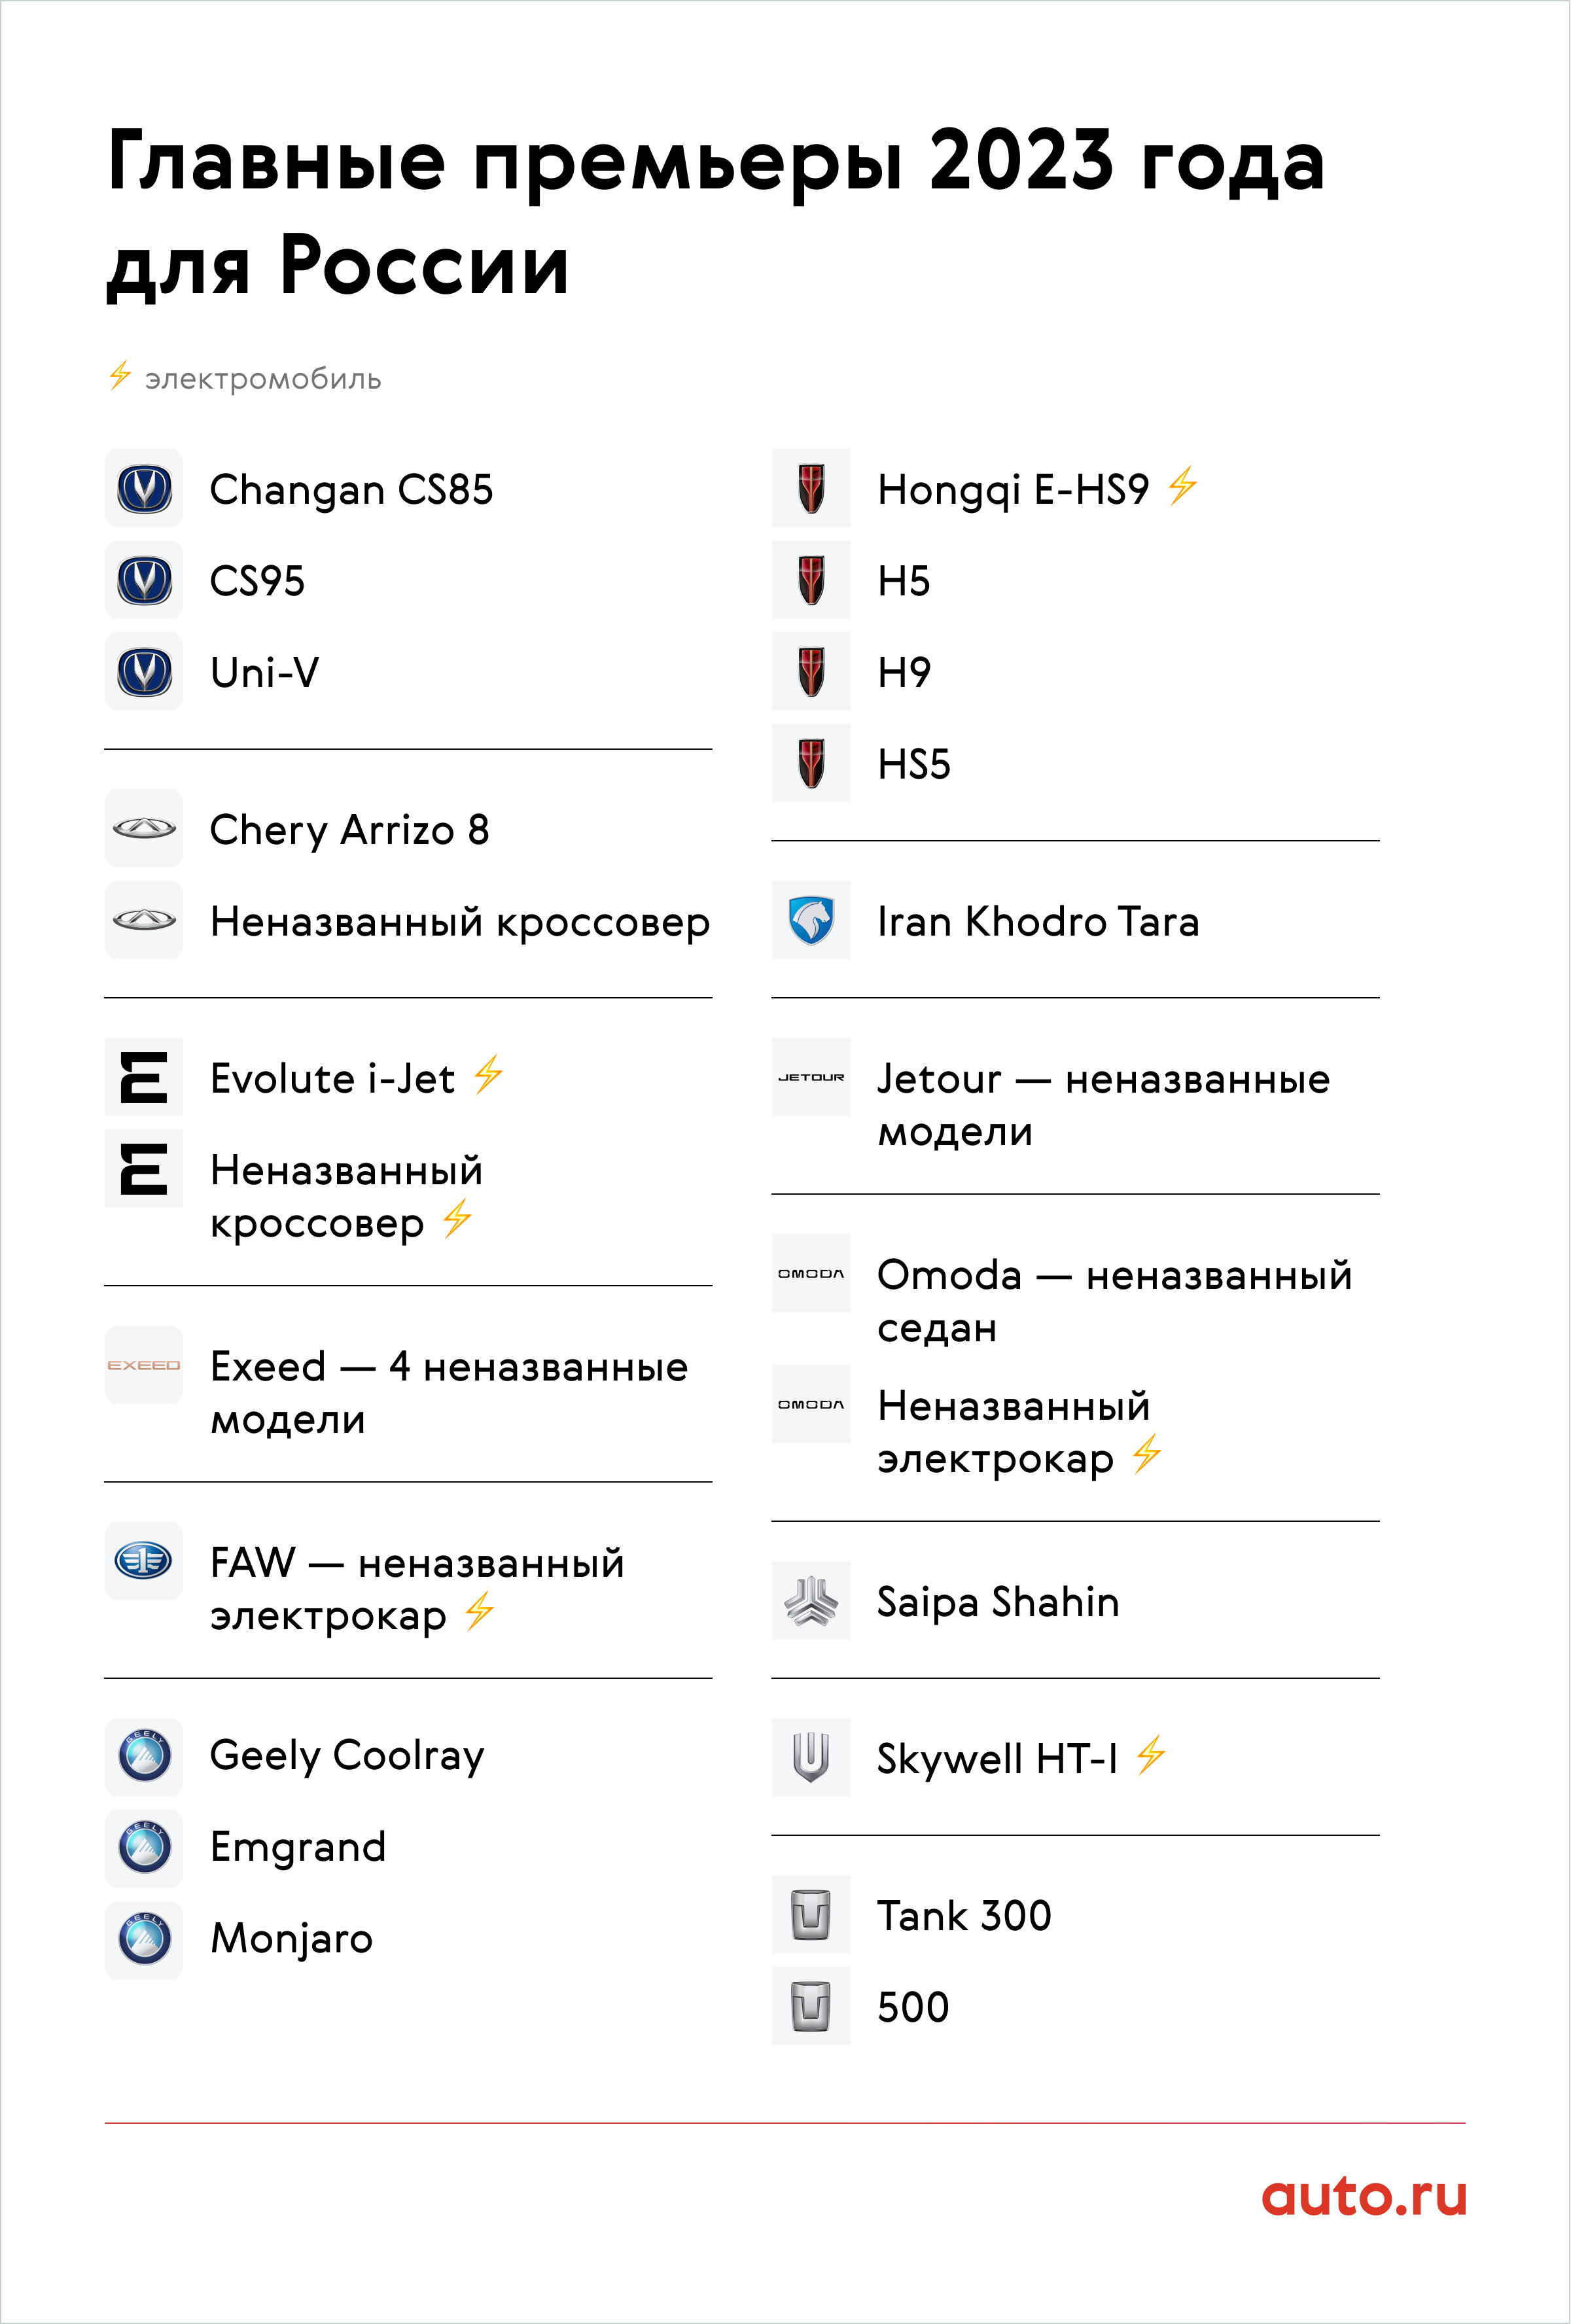Select the Geely logo beside Coolray
The width and height of the screenshot is (1571, 2324).
144,1757
